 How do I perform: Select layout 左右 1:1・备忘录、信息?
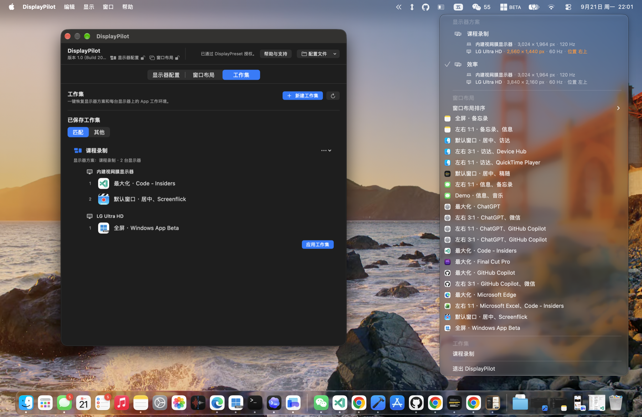[534, 129]
